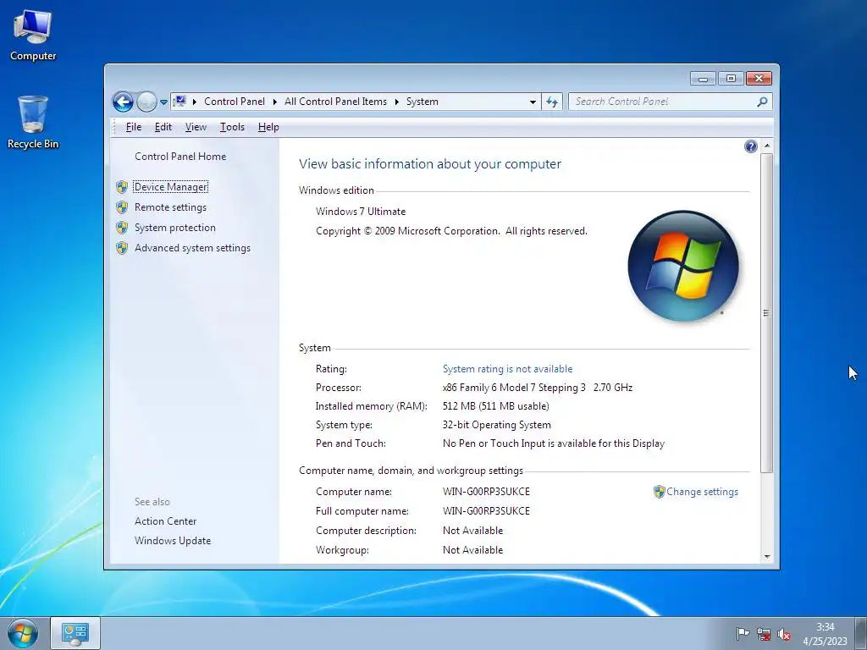Click the network status tray icon
Viewport: 867px width, 650px height.
click(764, 634)
